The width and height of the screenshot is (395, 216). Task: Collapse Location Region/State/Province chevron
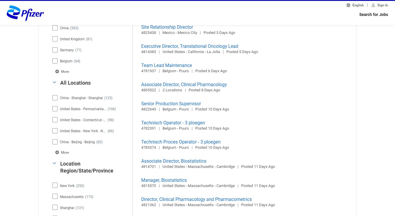[54, 164]
